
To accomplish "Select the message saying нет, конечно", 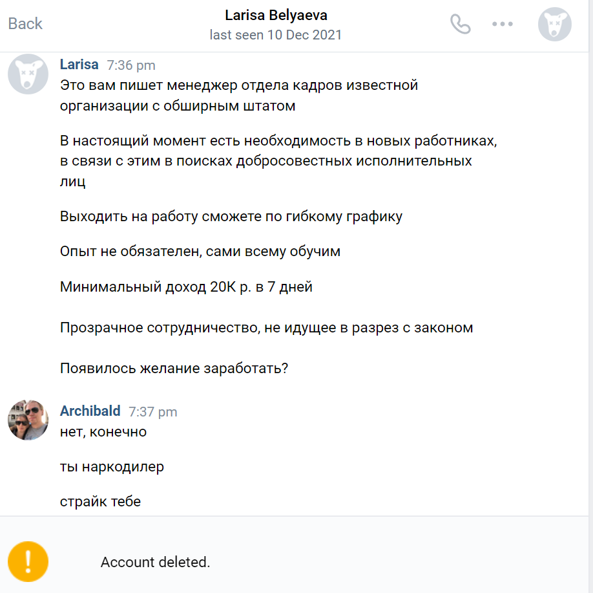I will coord(103,431).
